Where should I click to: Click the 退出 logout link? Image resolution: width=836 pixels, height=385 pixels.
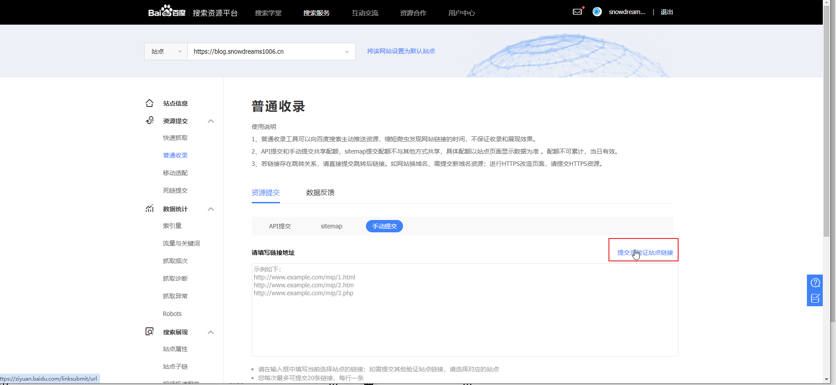click(x=666, y=12)
